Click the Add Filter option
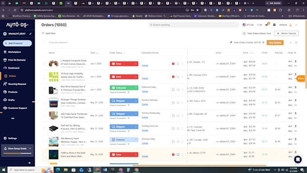 click(x=49, y=33)
